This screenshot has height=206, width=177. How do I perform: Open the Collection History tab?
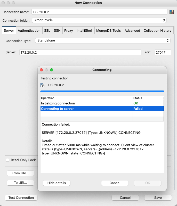[157, 30]
